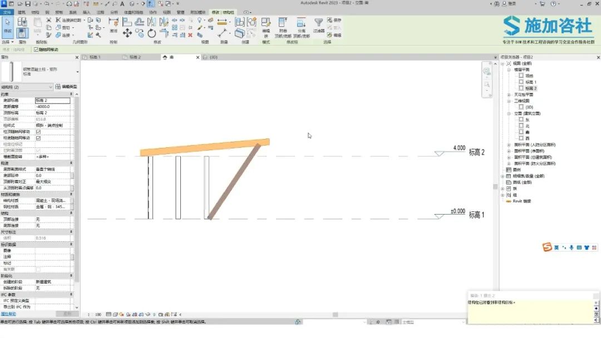Toggle the 随轴网移动 checkbox in options bar

pos(36,49)
